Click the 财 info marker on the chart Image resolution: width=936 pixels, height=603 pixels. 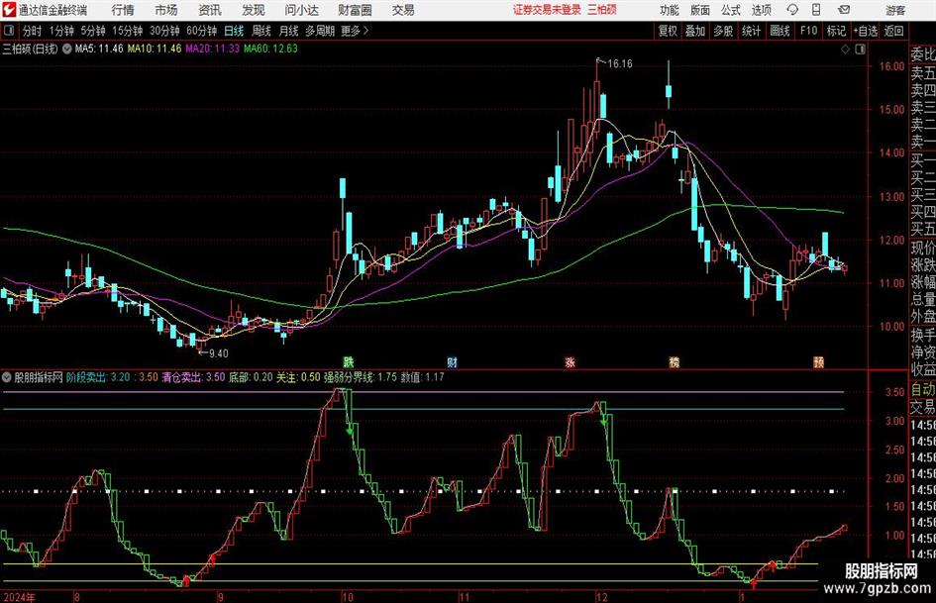pos(452,361)
